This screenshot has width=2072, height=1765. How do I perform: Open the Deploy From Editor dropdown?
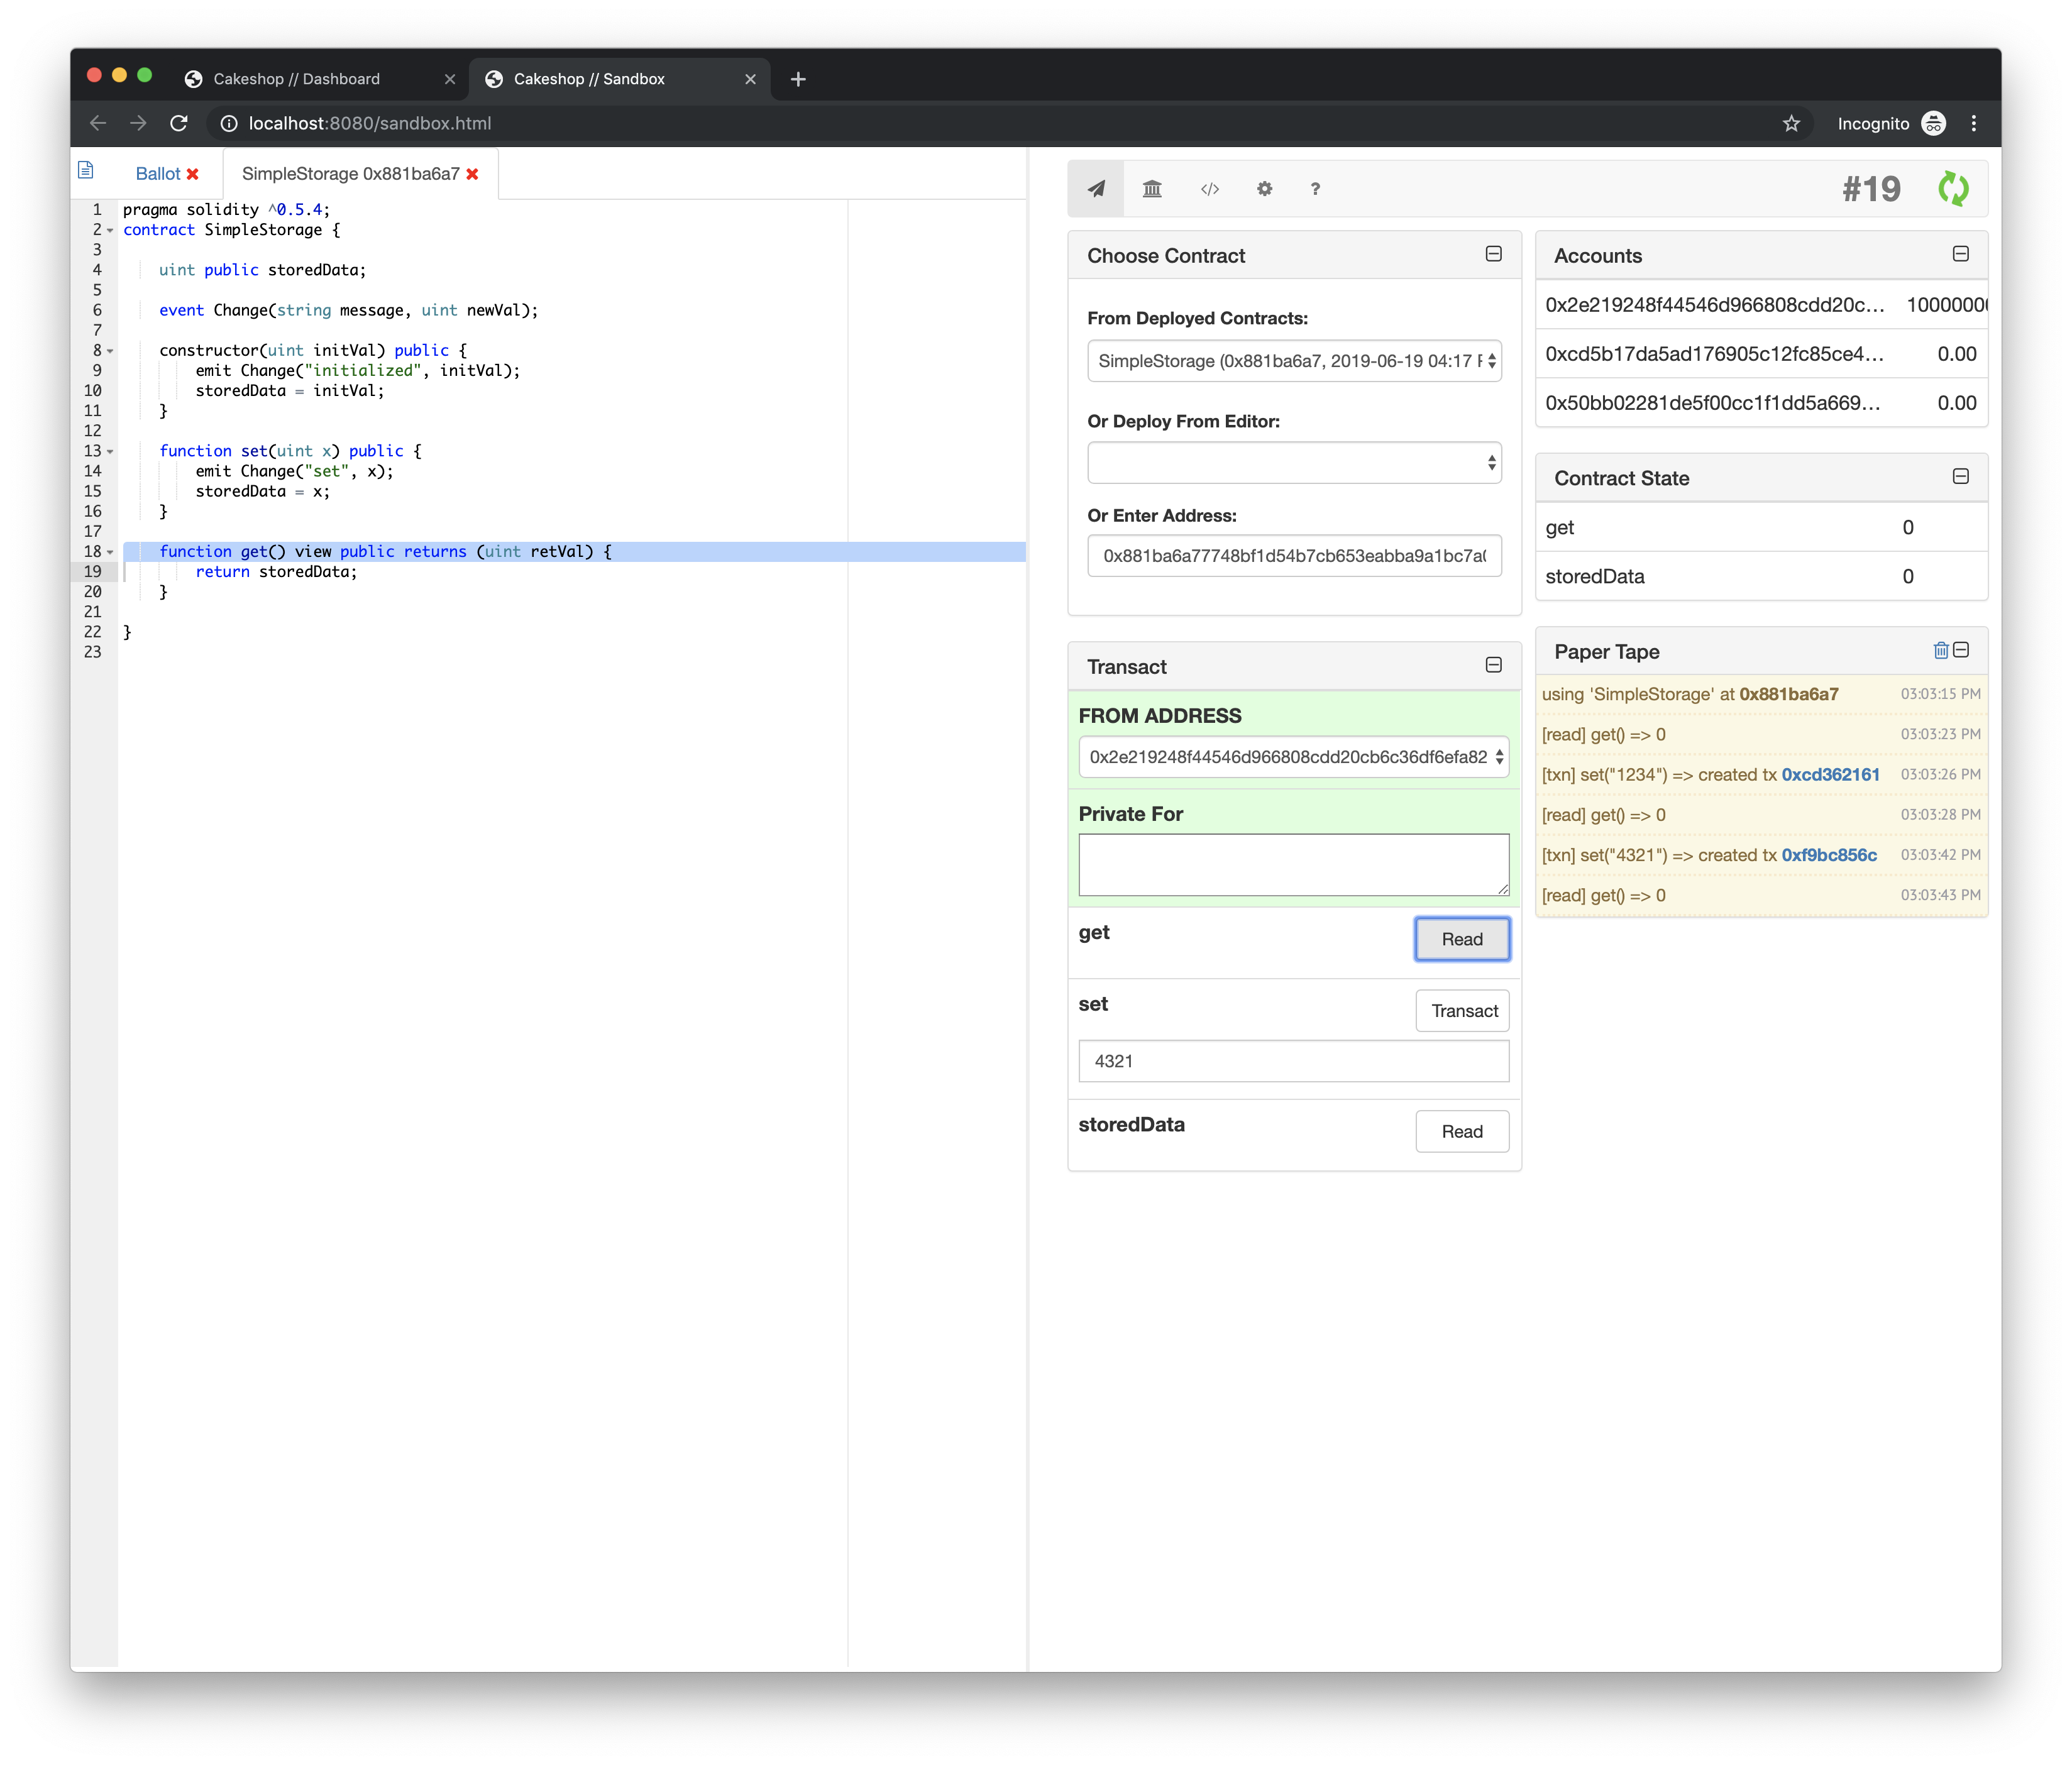(x=1293, y=463)
